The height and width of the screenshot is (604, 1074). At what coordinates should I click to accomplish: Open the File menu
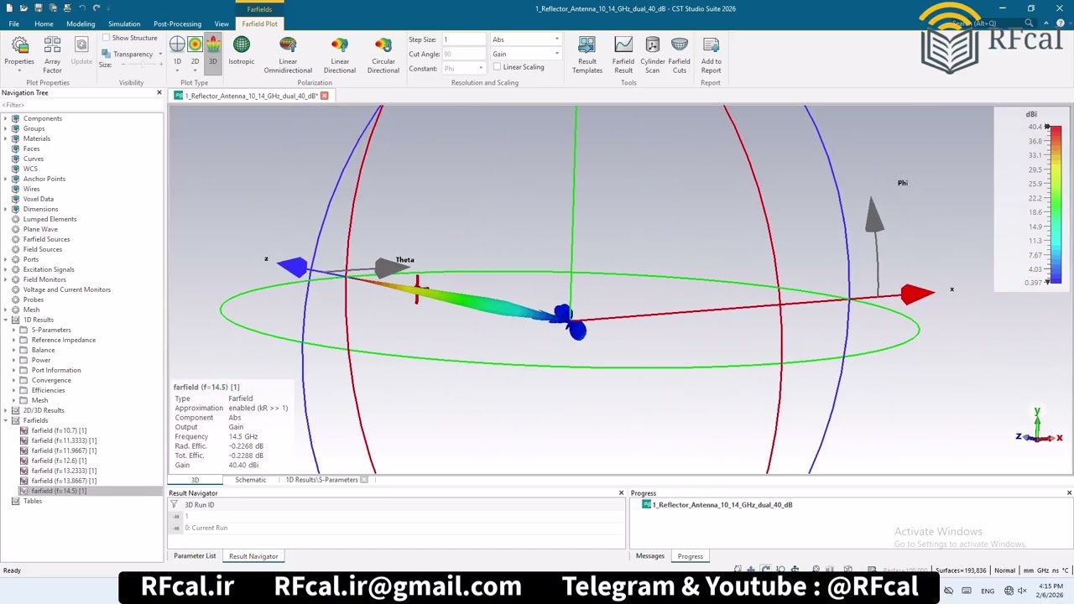14,23
